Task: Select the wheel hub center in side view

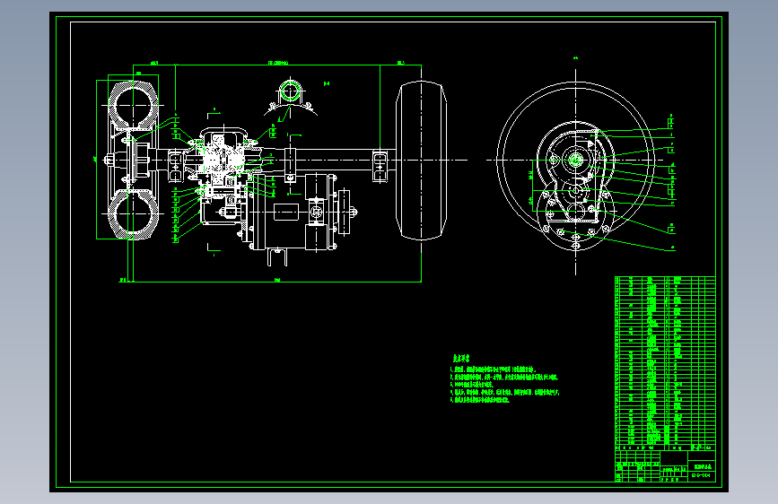Action: tap(575, 160)
